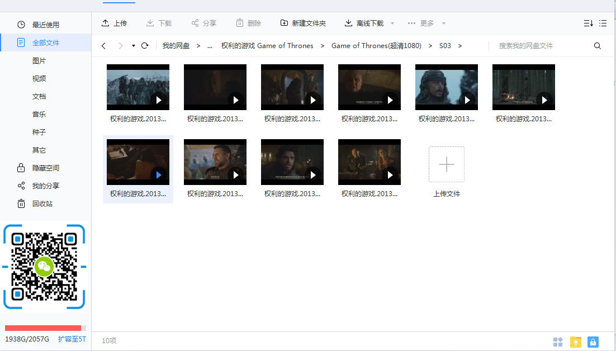Click 权利的游戏 Game of Thrones breadcrumb
The width and height of the screenshot is (616, 351).
point(267,46)
